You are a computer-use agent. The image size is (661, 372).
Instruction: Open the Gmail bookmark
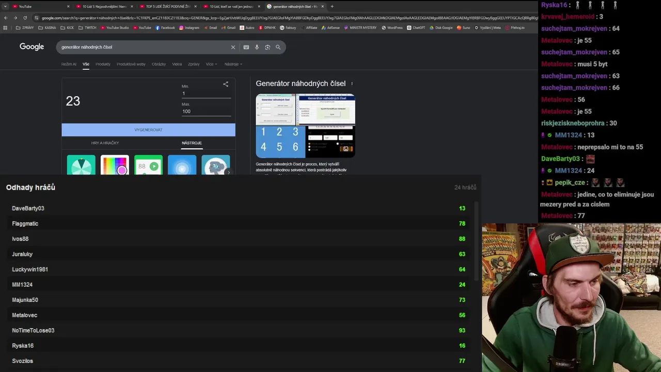229,28
